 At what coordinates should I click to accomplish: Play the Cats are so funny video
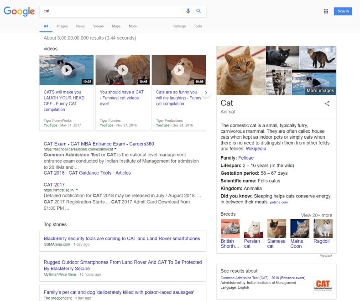tap(179, 70)
